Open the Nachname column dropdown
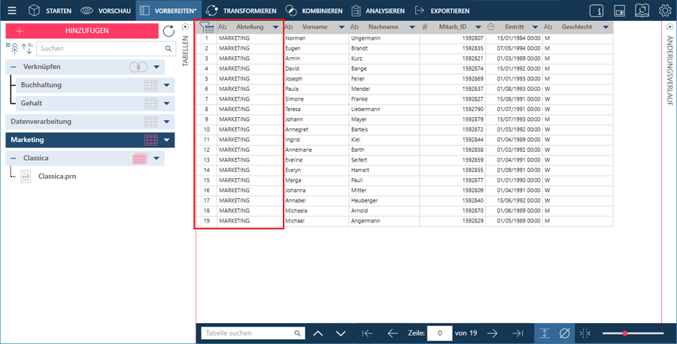Screen dimensions: 677x344 [412, 27]
